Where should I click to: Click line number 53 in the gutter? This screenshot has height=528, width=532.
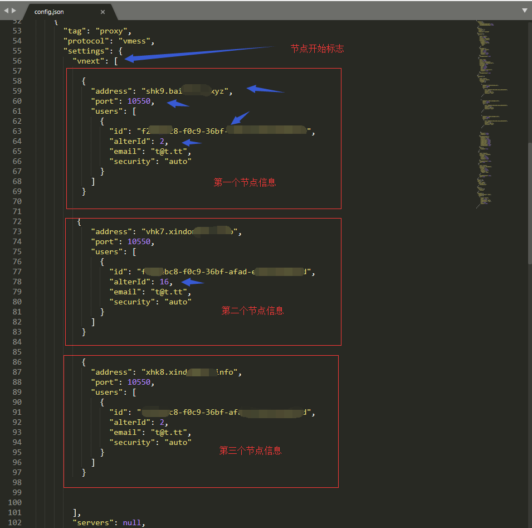pos(17,31)
